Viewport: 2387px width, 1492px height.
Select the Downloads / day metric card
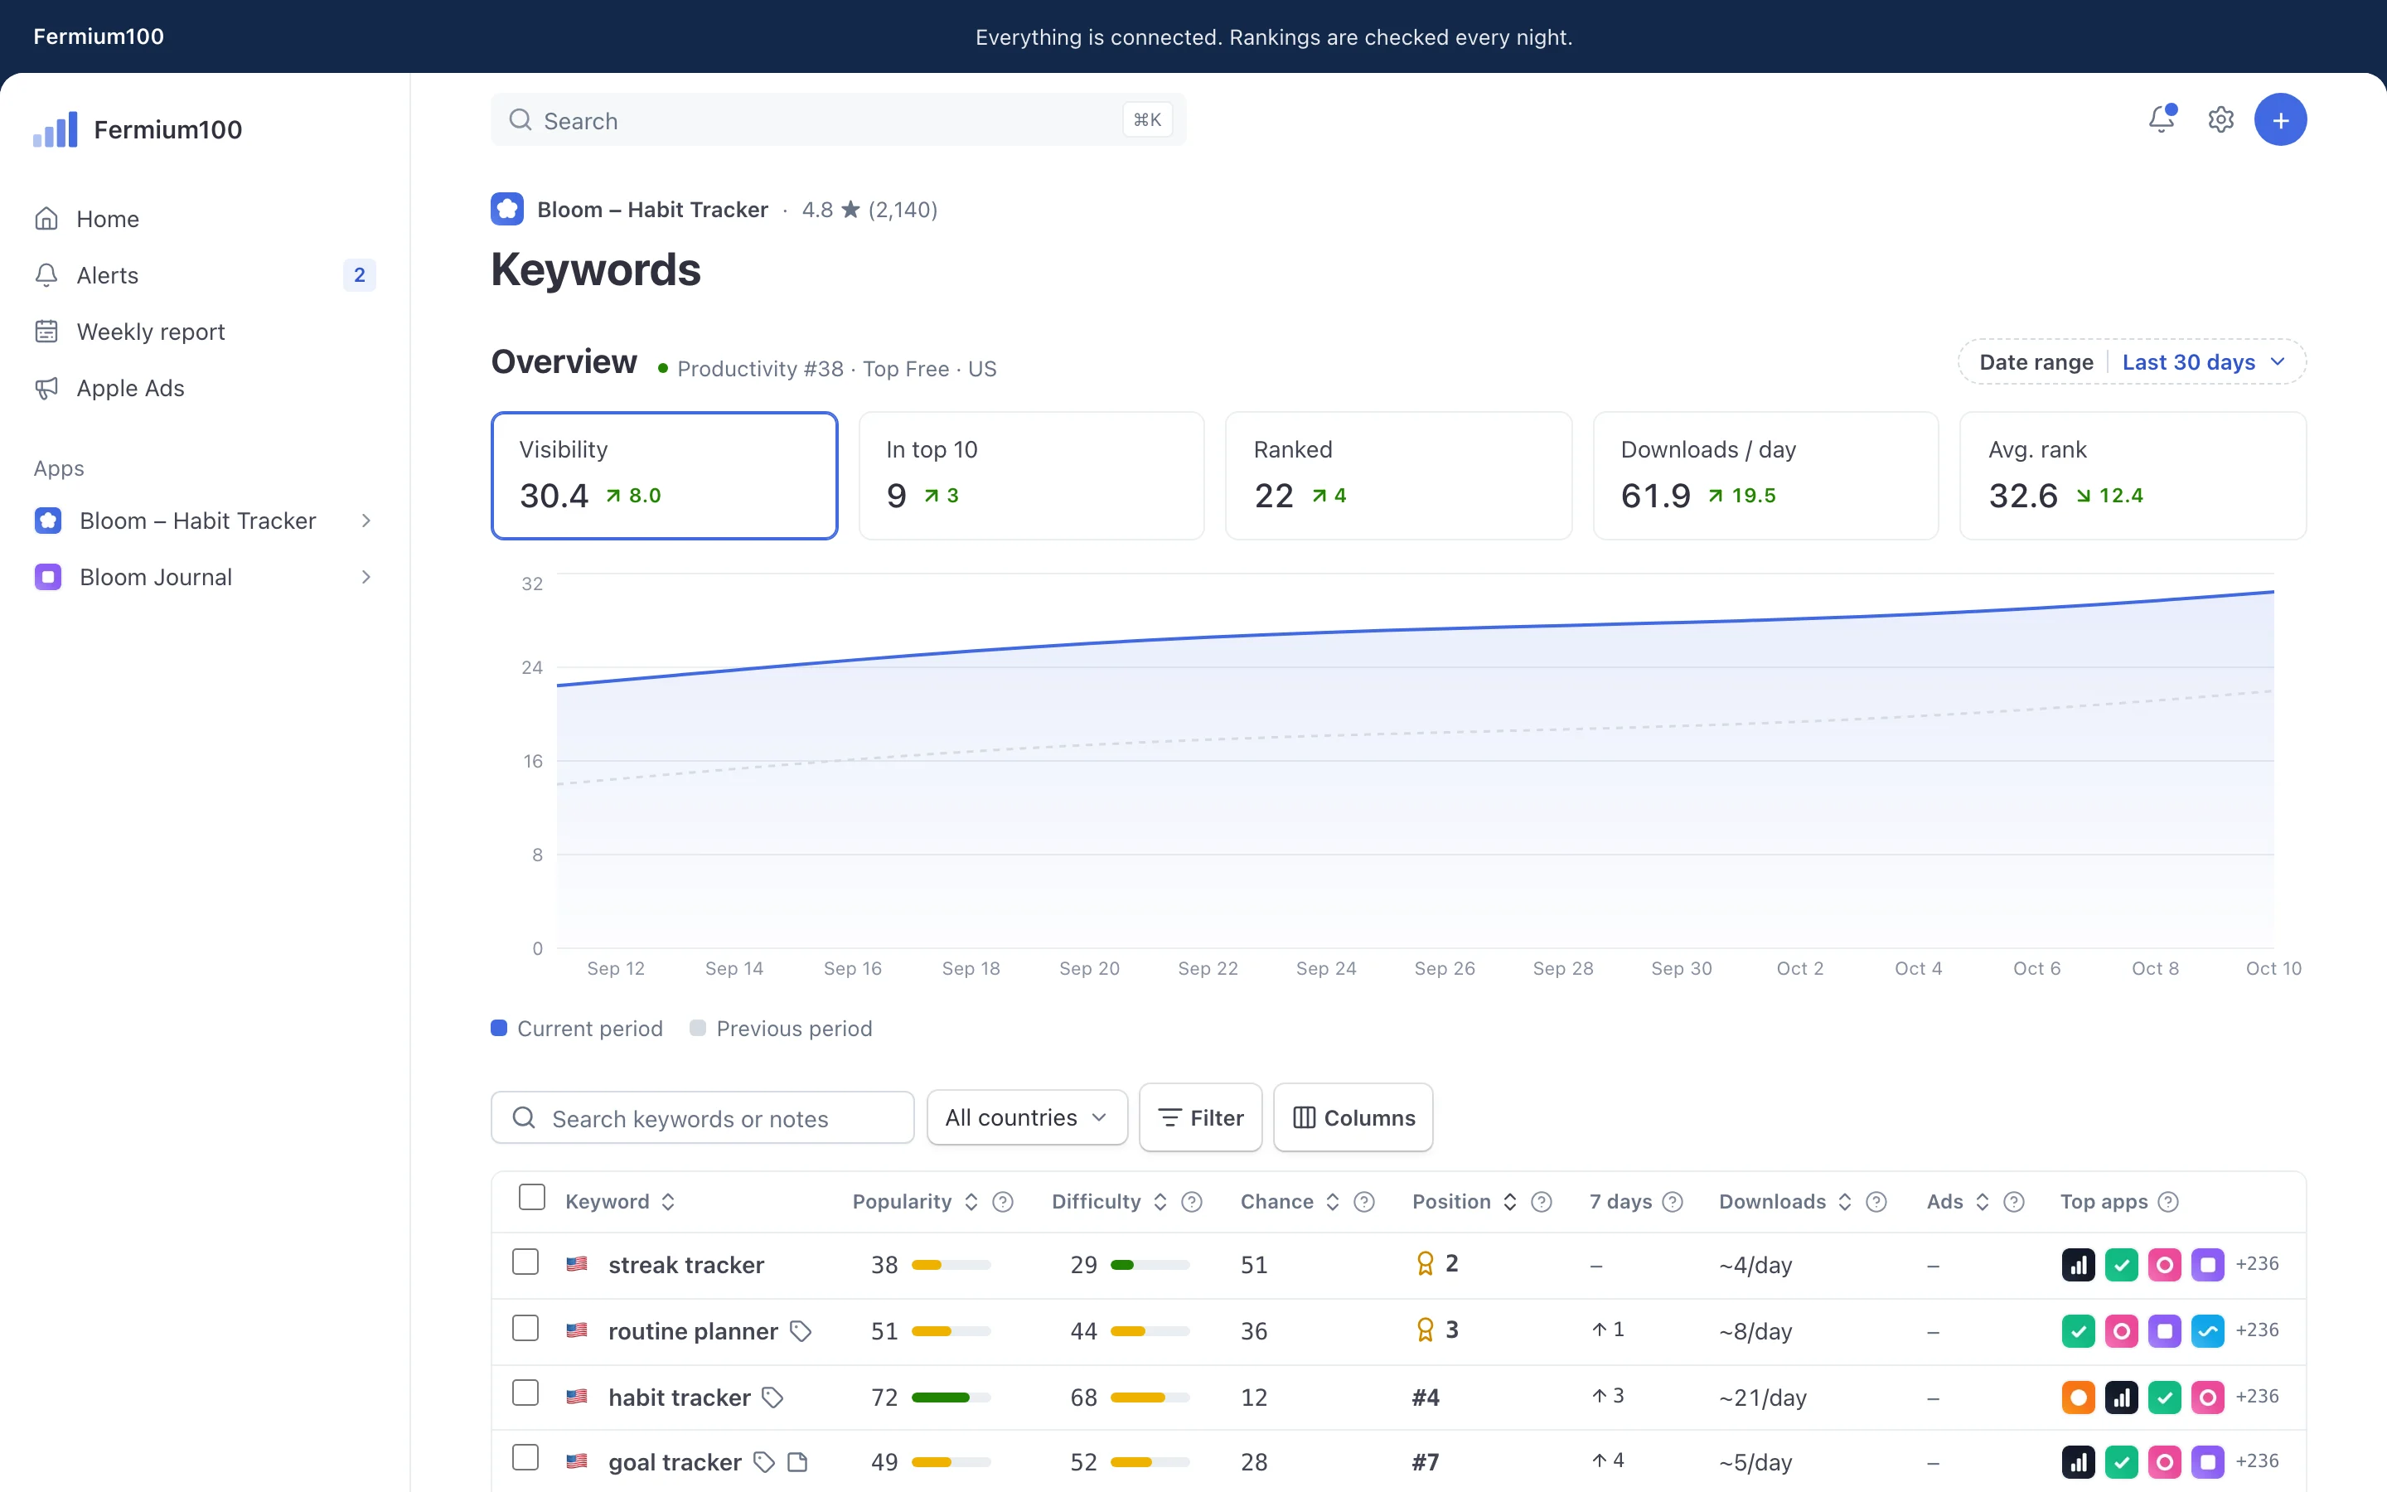pyautogui.click(x=1765, y=476)
